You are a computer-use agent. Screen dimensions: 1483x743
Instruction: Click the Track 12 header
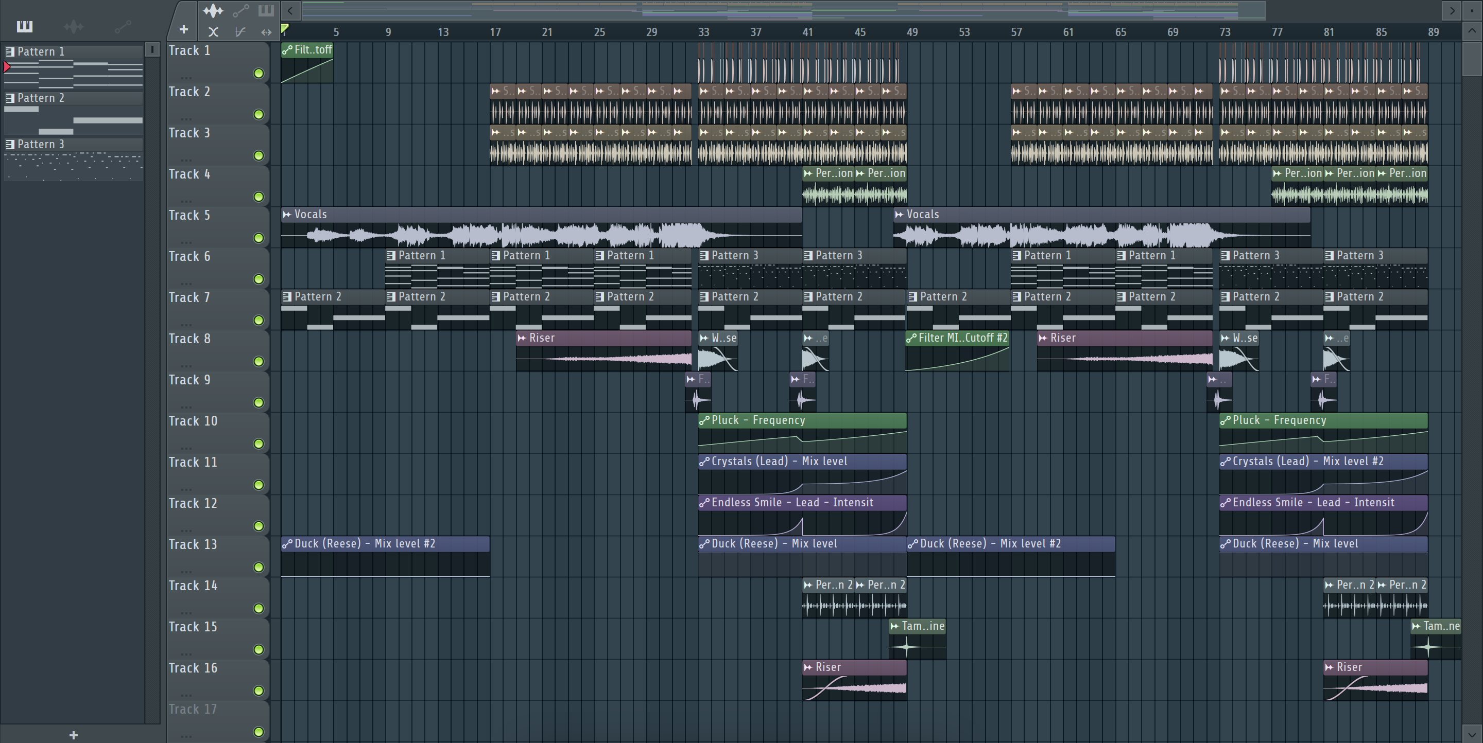(218, 515)
